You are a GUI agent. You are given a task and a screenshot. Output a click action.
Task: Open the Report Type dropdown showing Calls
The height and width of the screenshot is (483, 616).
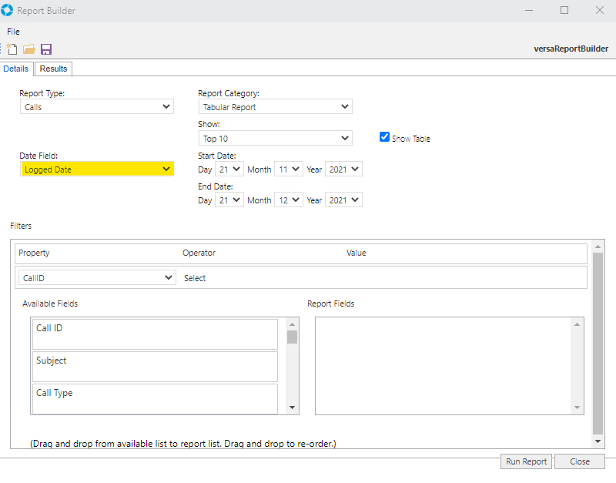(x=97, y=107)
